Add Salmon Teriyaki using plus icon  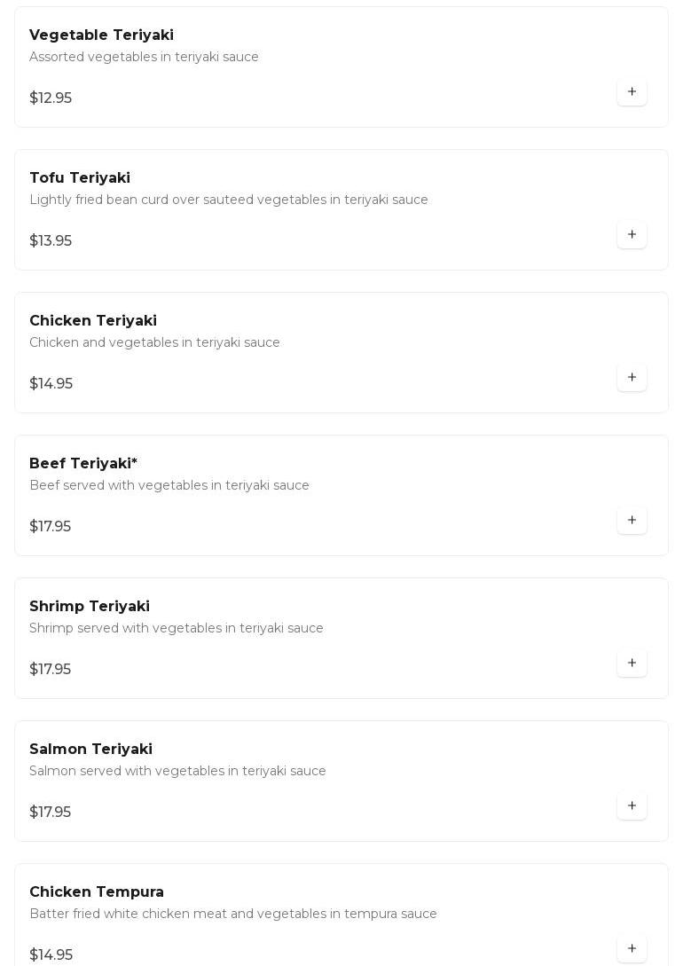click(x=632, y=806)
